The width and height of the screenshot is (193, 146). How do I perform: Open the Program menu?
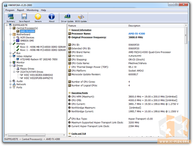coord(10,10)
